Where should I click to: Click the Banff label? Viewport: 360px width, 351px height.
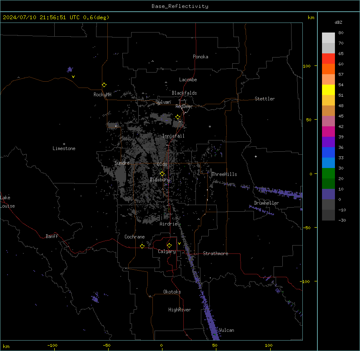point(52,236)
